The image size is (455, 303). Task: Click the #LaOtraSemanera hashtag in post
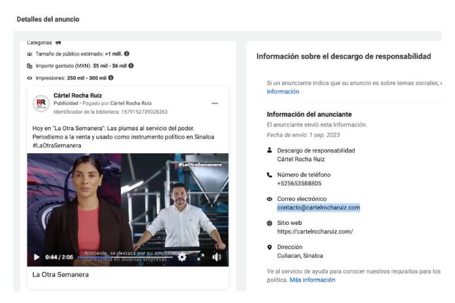[57, 145]
